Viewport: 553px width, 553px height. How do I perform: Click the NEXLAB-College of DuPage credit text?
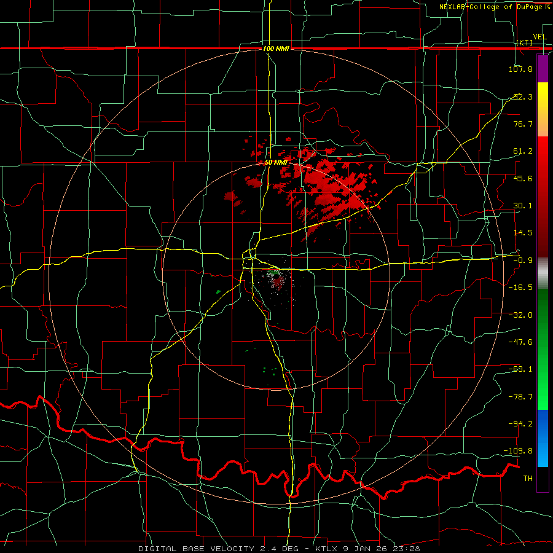494,7
